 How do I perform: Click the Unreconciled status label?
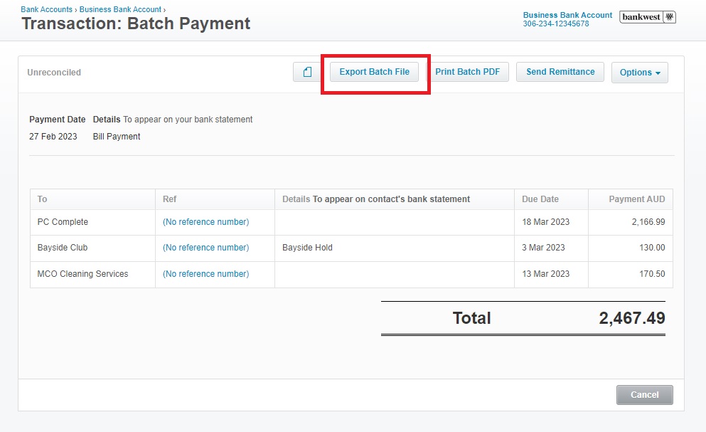pos(54,72)
